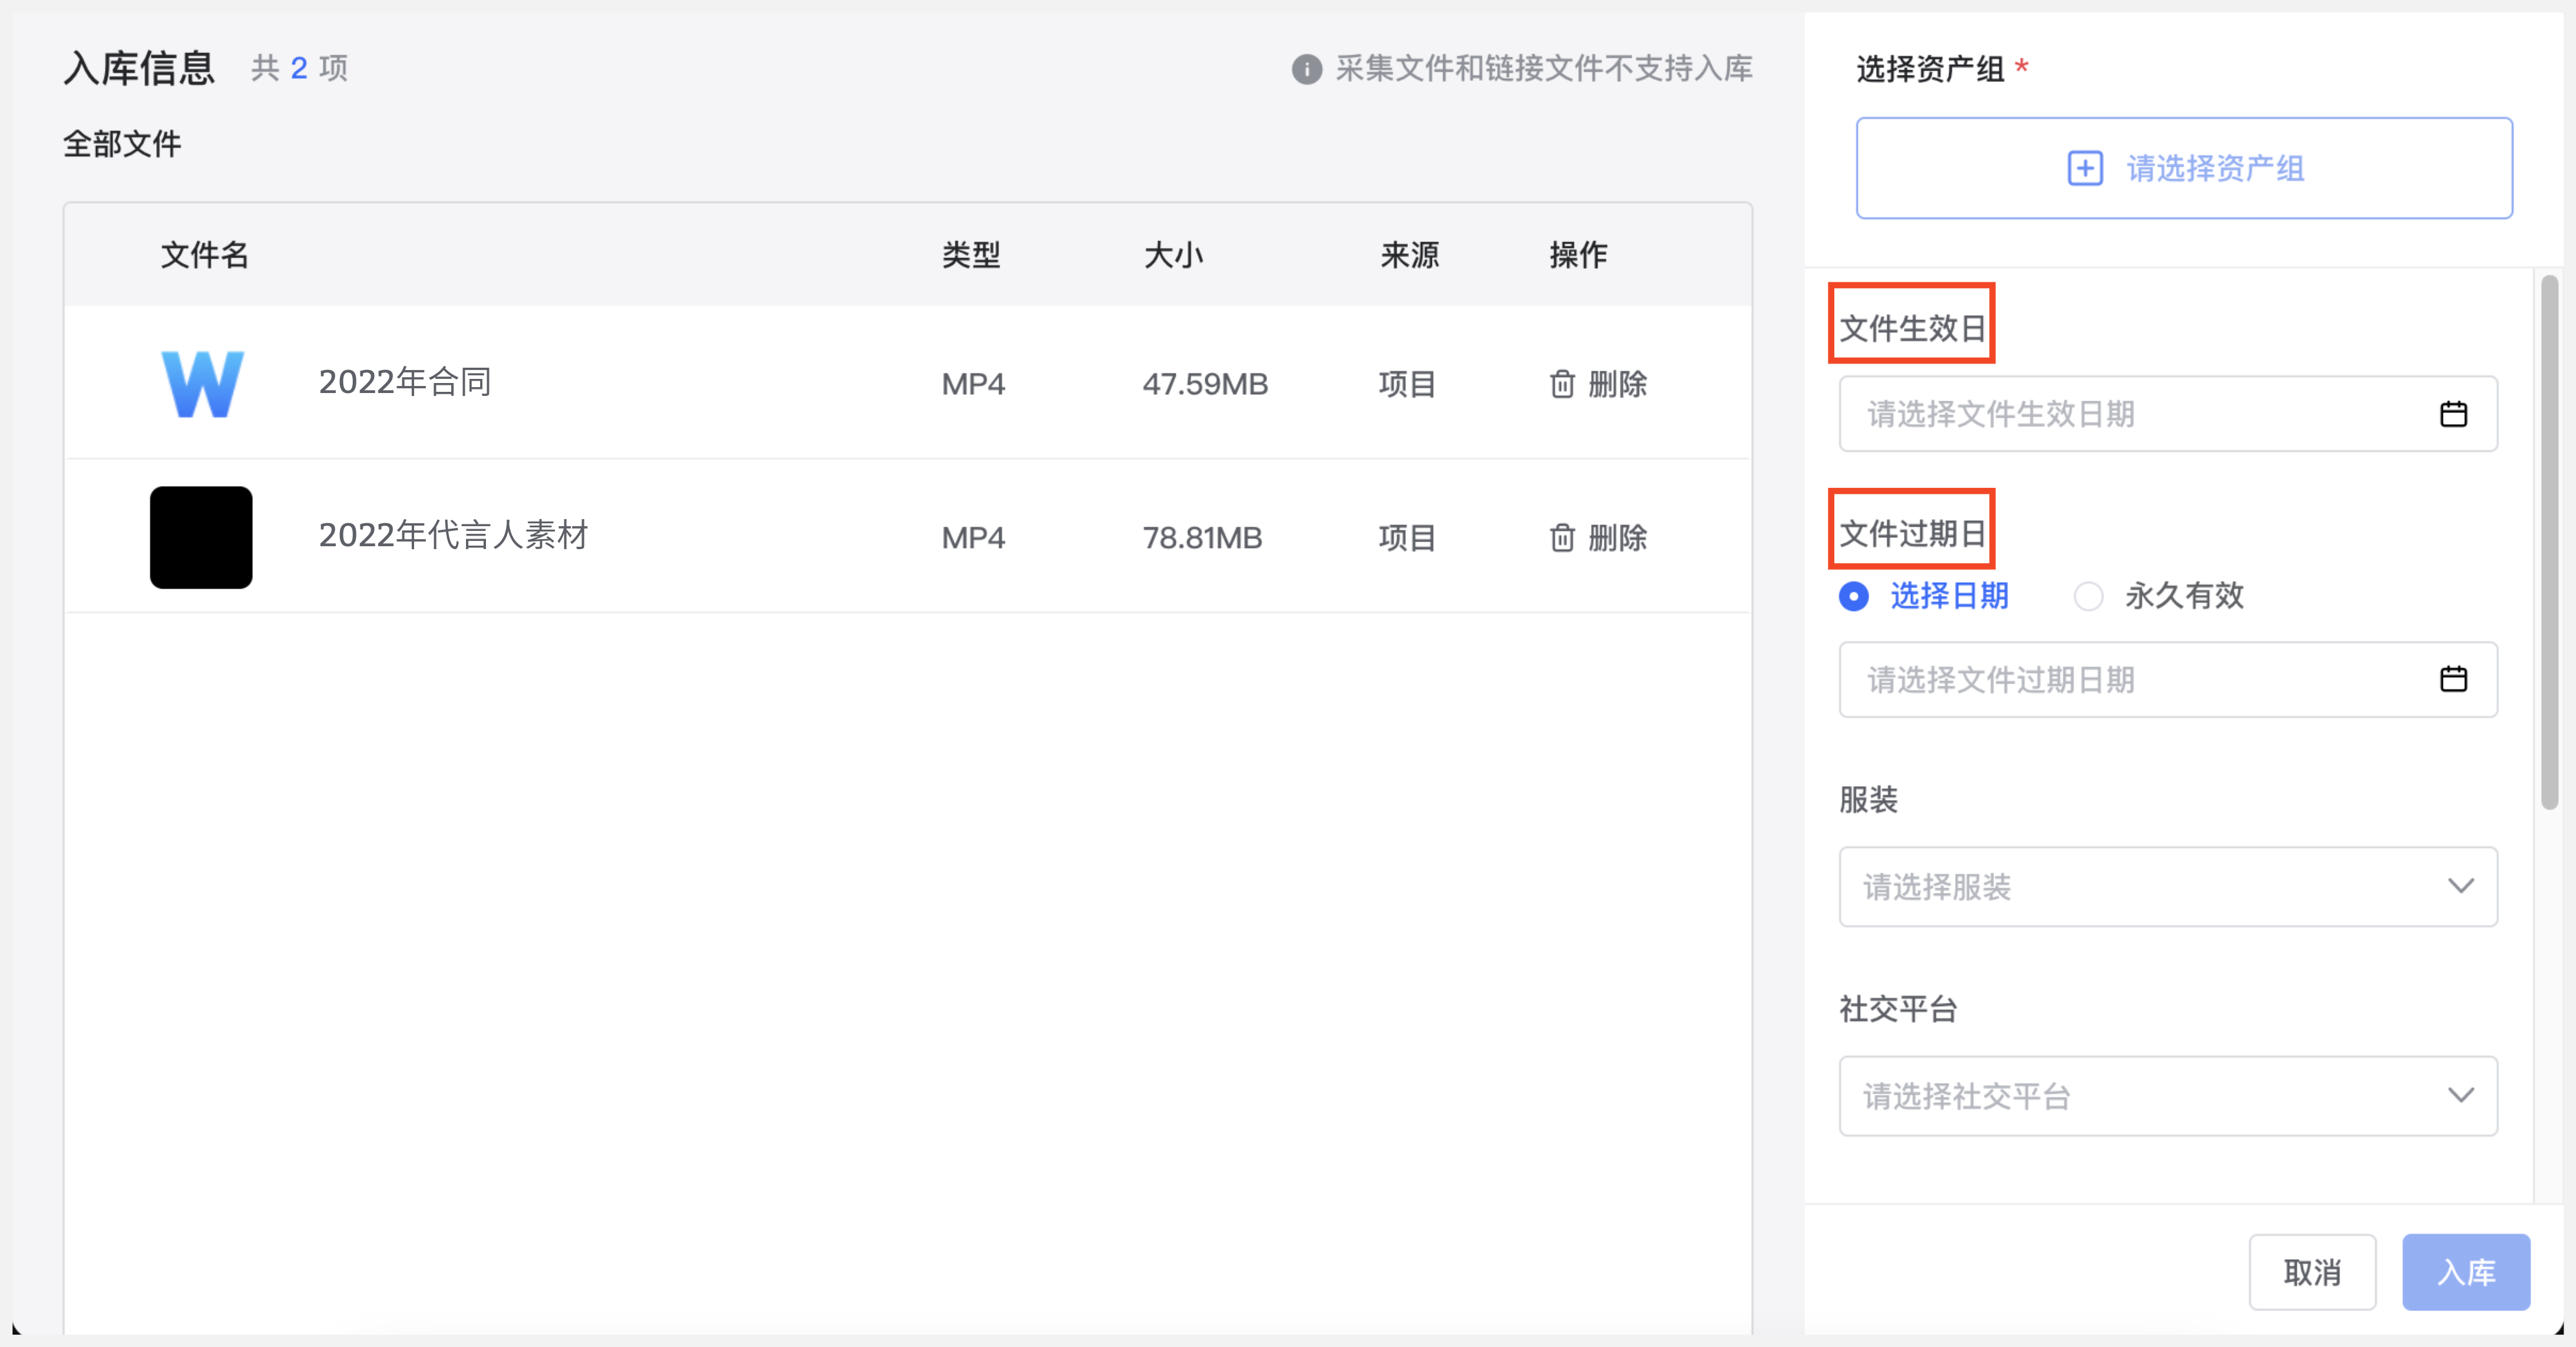Click the 操作 column header
2576x1347 pixels.
point(1578,255)
